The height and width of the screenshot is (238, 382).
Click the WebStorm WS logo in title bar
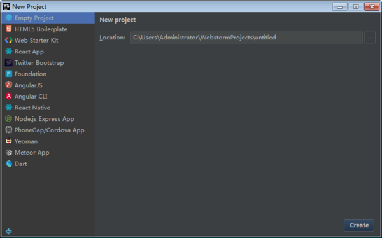point(6,6)
